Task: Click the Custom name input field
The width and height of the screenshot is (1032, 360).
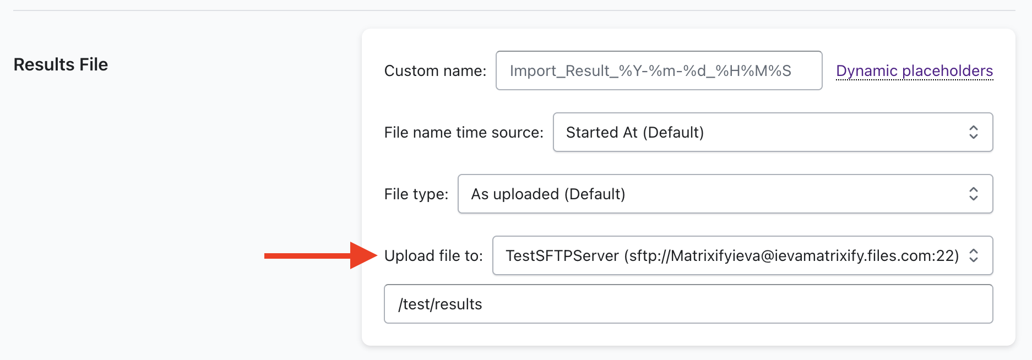Action: [658, 71]
